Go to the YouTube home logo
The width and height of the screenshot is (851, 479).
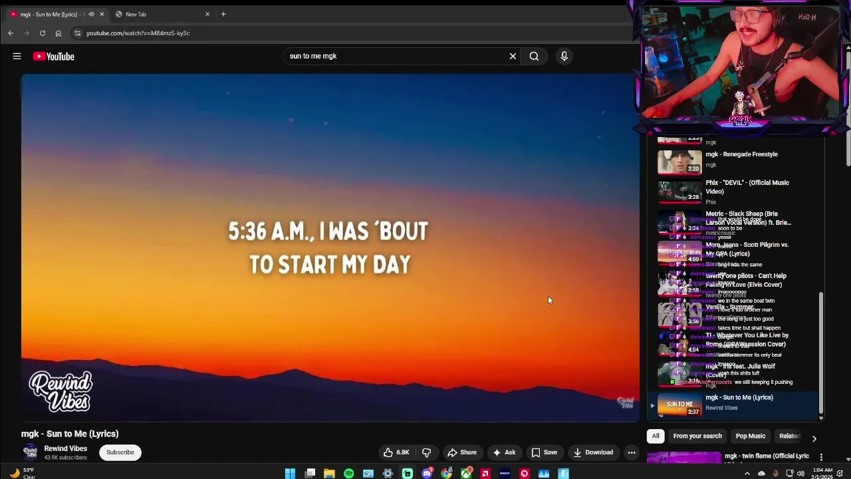coord(54,57)
